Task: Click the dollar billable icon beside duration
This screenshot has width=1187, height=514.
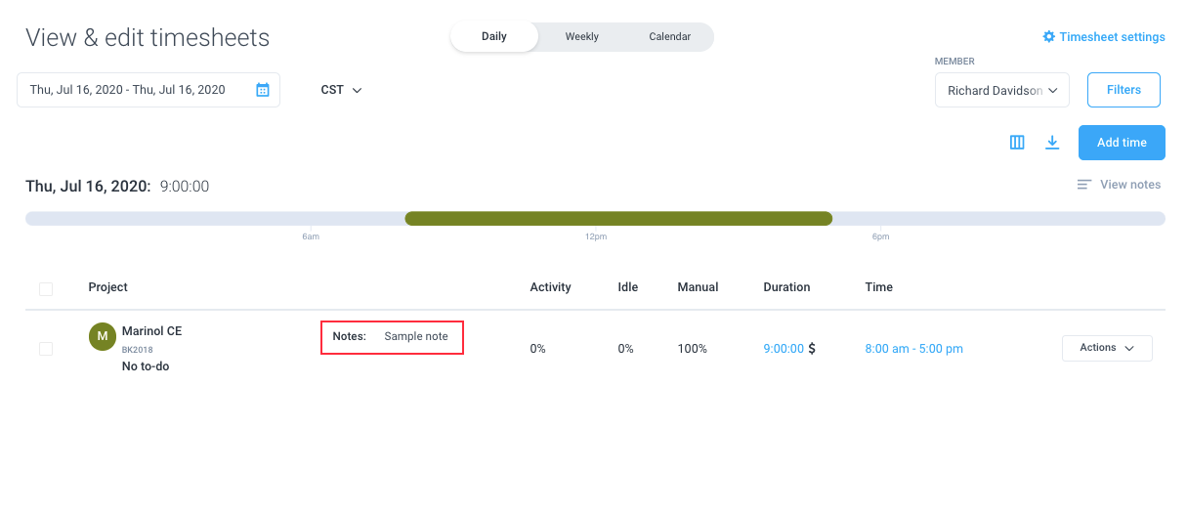Action: (x=812, y=348)
